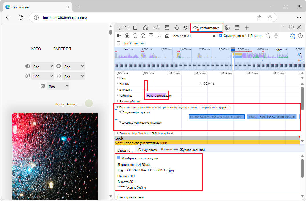Select Image 154411553 created entry
The image size is (306, 201).
coord(272,117)
